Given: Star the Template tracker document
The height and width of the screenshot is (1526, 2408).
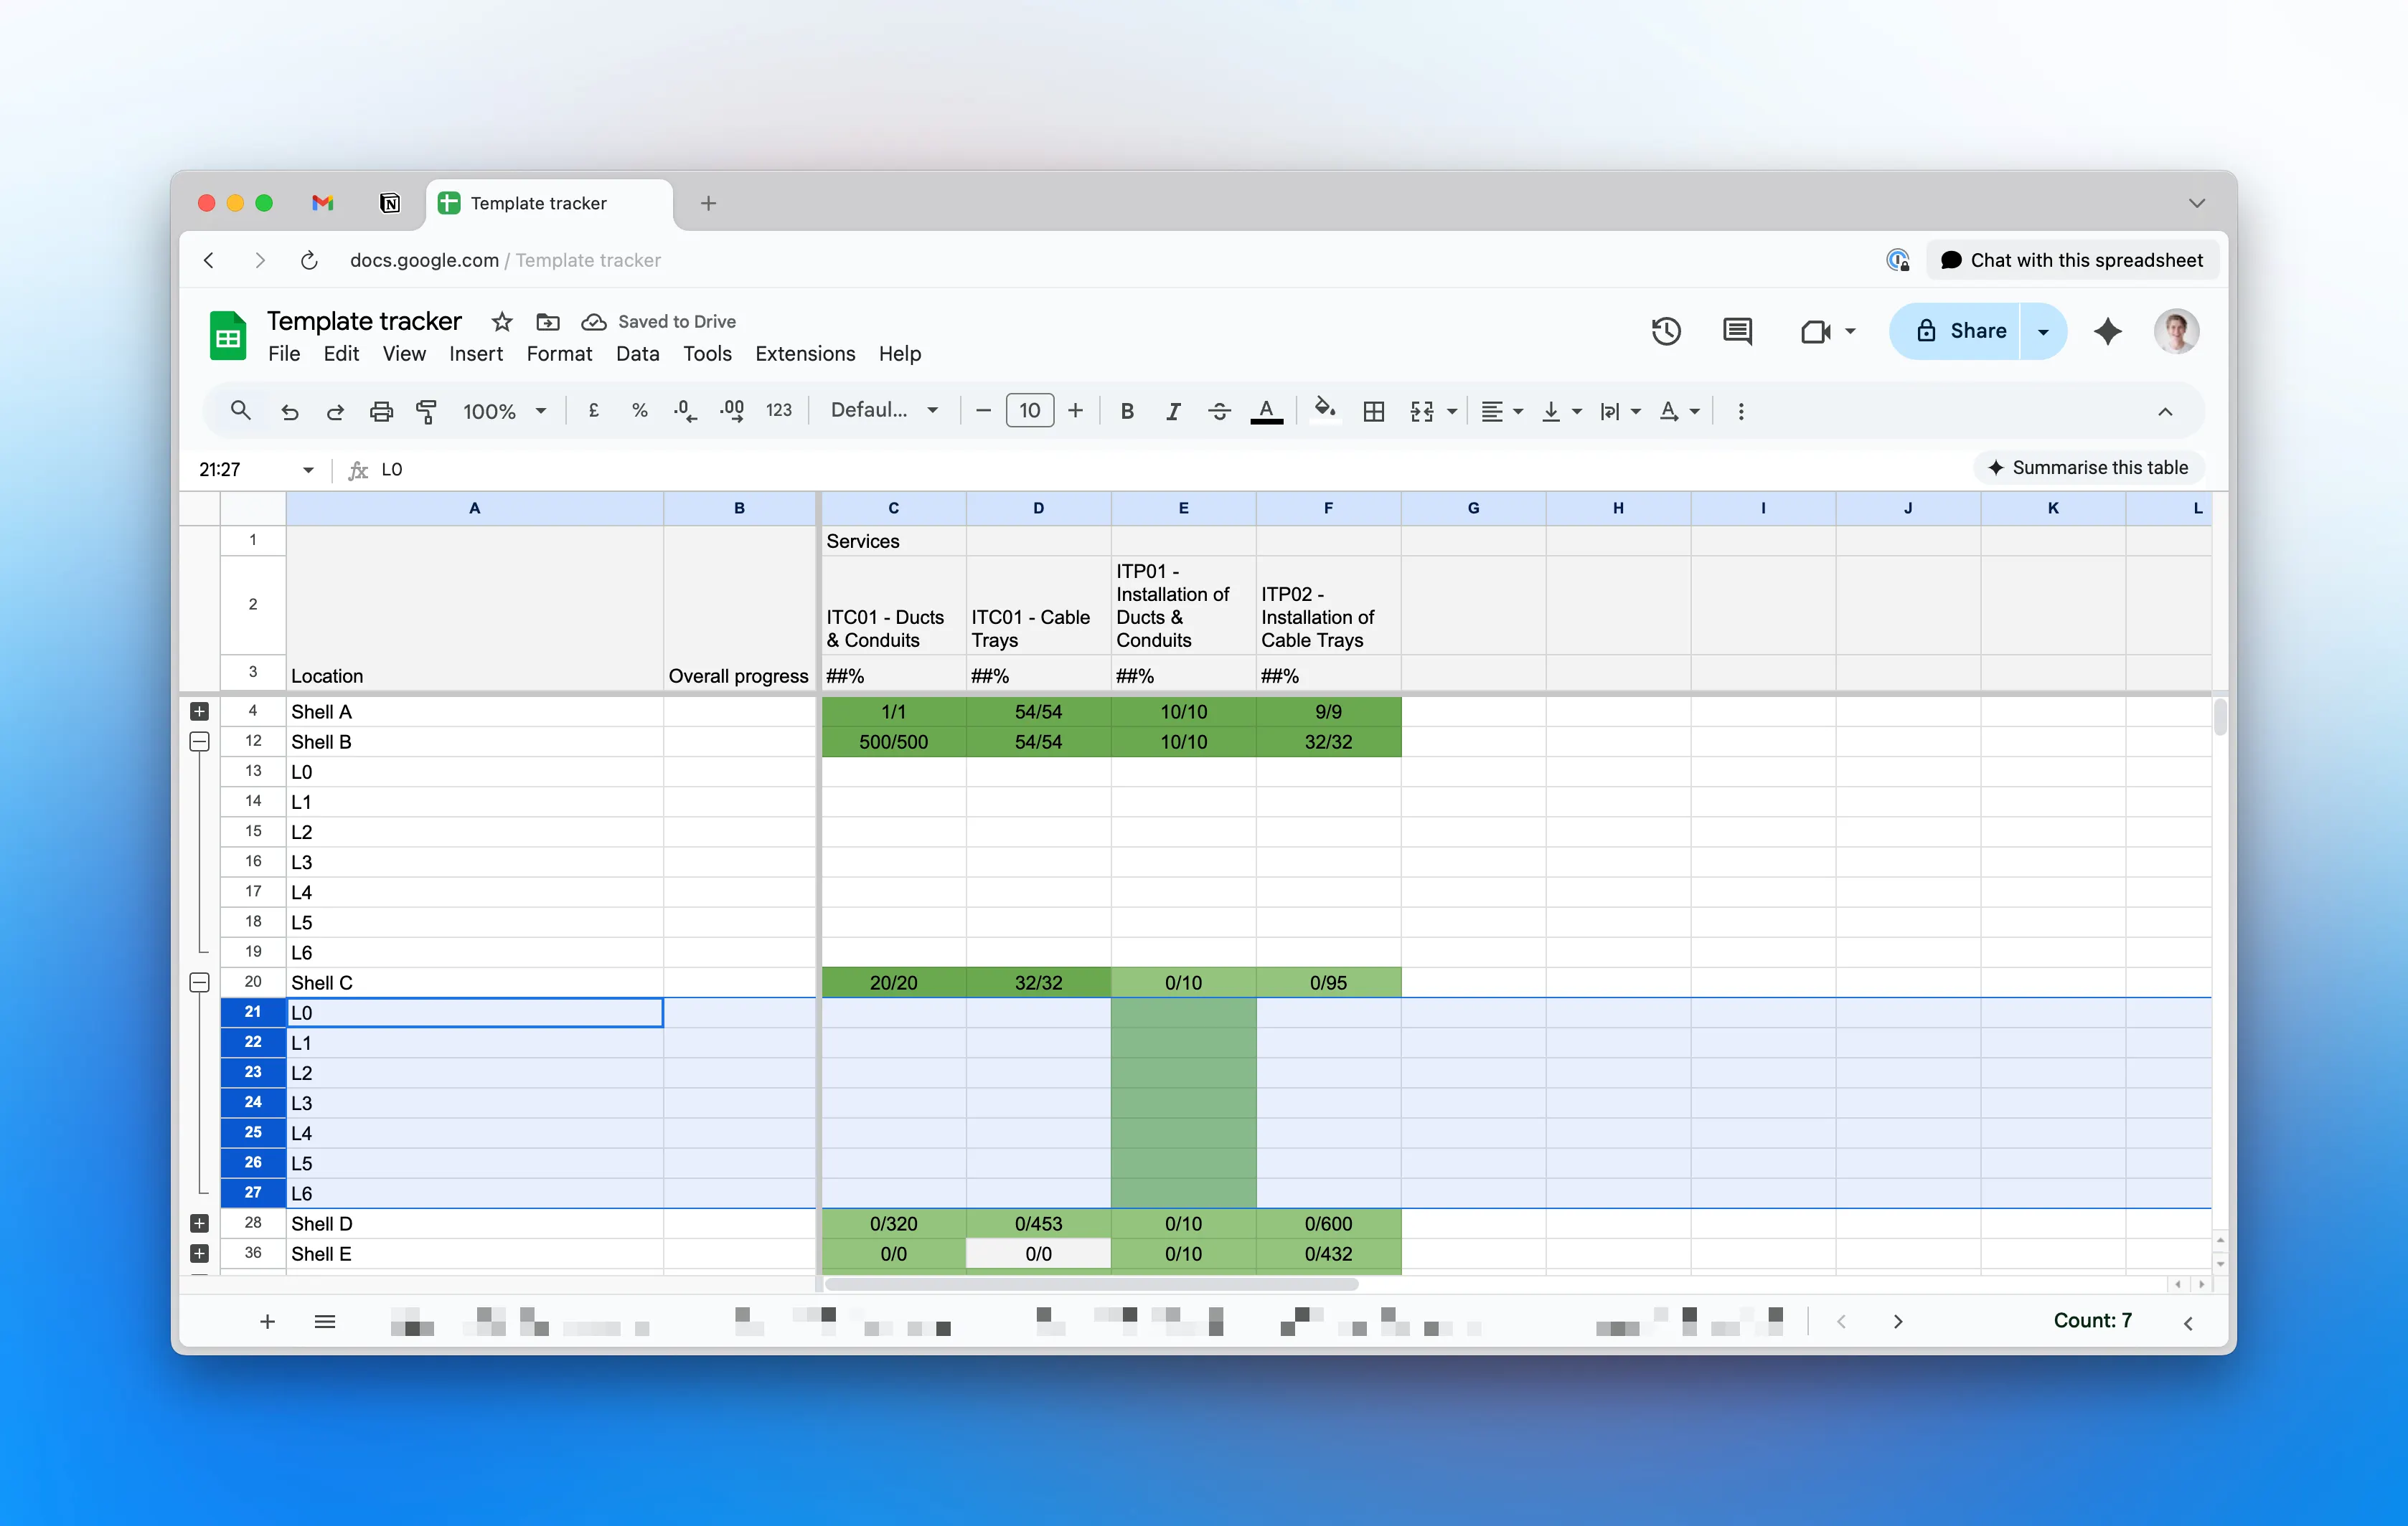Looking at the screenshot, I should click(x=502, y=322).
